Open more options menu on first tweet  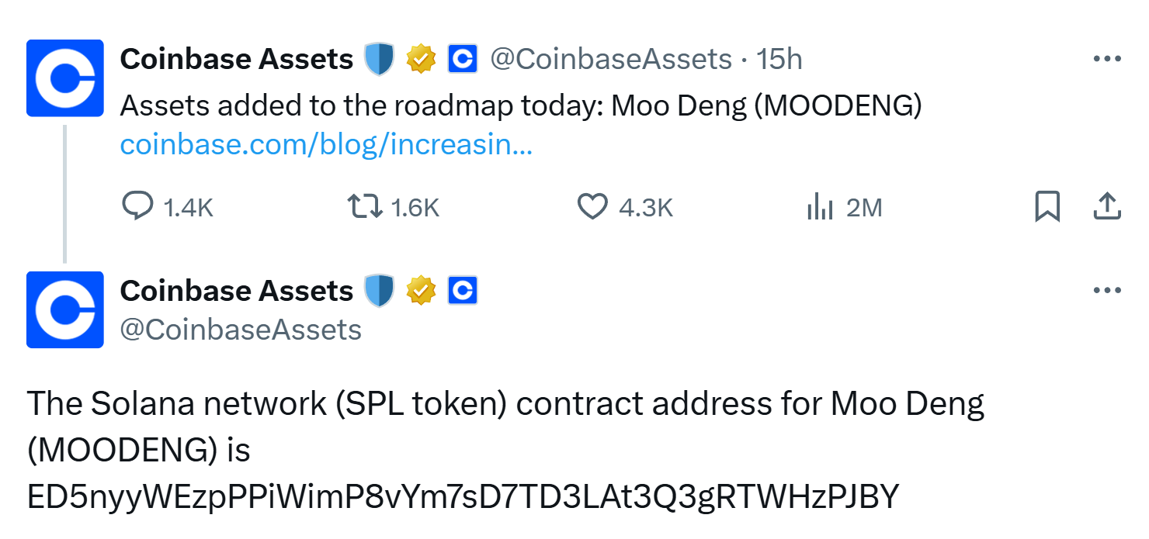(1106, 59)
